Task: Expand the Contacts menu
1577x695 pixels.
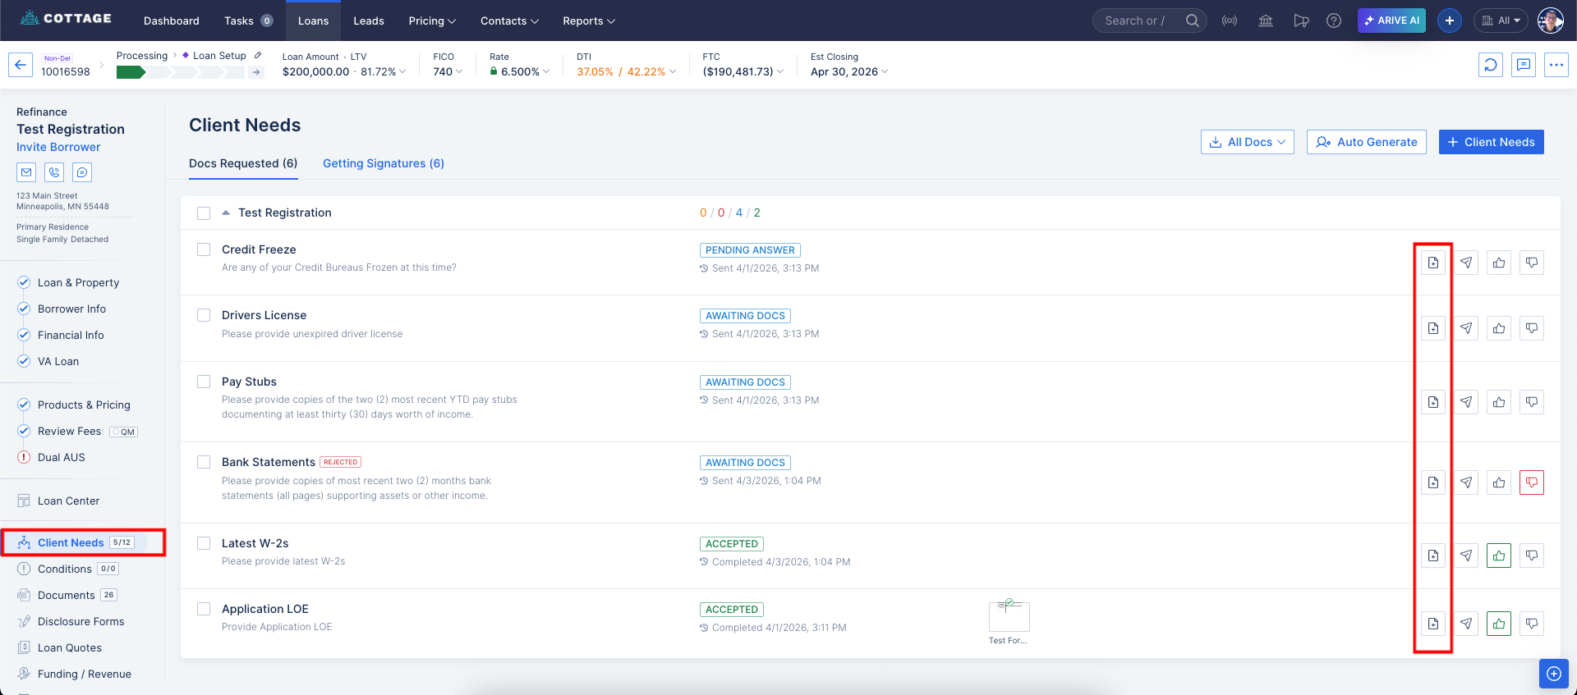Action: [509, 21]
